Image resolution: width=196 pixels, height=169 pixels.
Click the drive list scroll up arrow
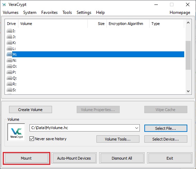pyautogui.click(x=188, y=23)
